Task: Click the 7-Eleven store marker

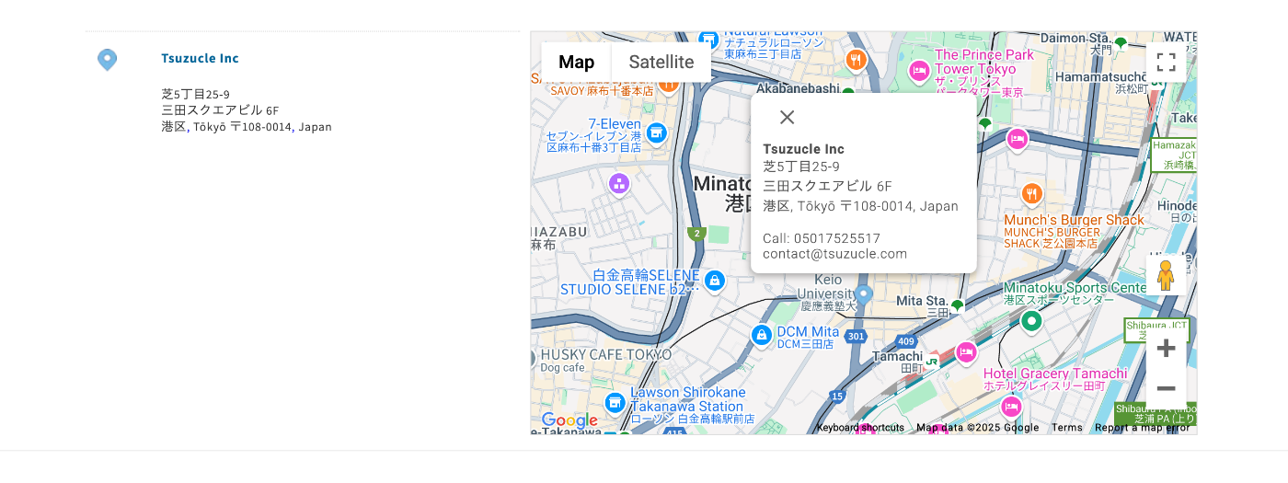Action: pyautogui.click(x=656, y=134)
